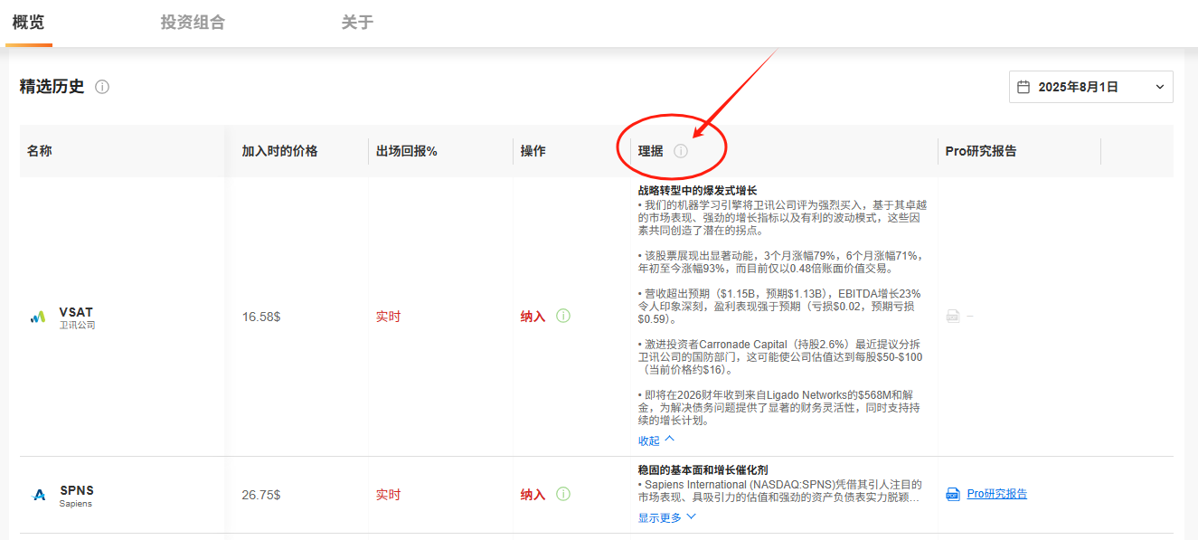Click greyed PDF icon in VSAT row
Image resolution: width=1198 pixels, height=540 pixels.
[x=953, y=316]
